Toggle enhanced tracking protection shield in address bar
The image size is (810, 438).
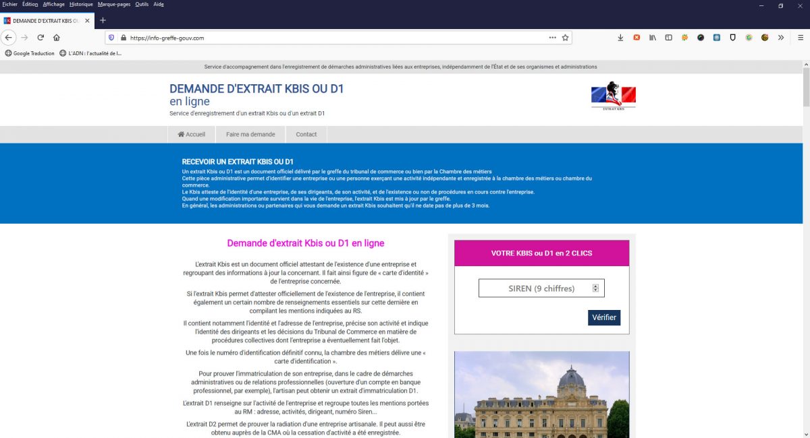point(111,38)
